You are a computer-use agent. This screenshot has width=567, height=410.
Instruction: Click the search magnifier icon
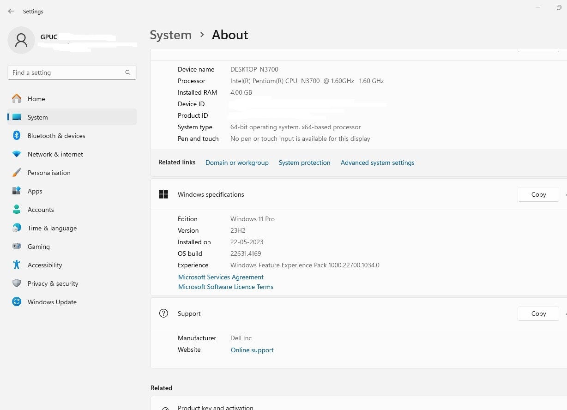click(x=128, y=72)
